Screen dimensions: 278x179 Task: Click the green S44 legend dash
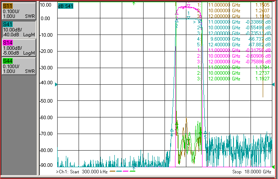(x=132, y=171)
